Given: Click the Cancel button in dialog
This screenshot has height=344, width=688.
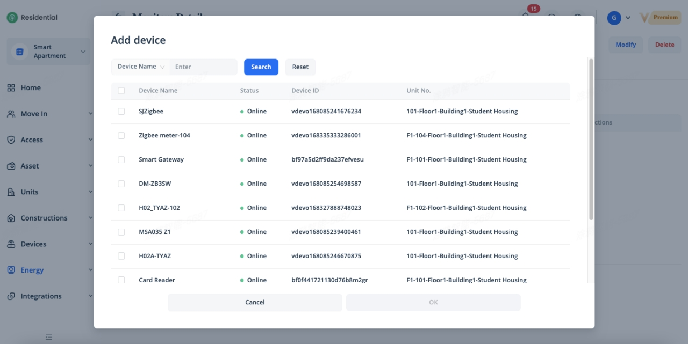Looking at the screenshot, I should tap(255, 303).
